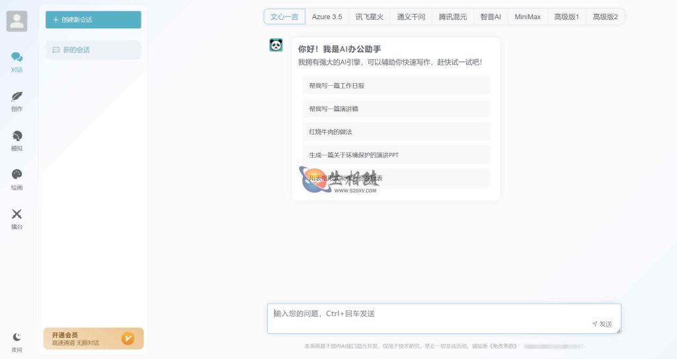This screenshot has width=677, height=359.
Task: Open the 免责条款 disclaimer link
Action: pyautogui.click(x=503, y=346)
